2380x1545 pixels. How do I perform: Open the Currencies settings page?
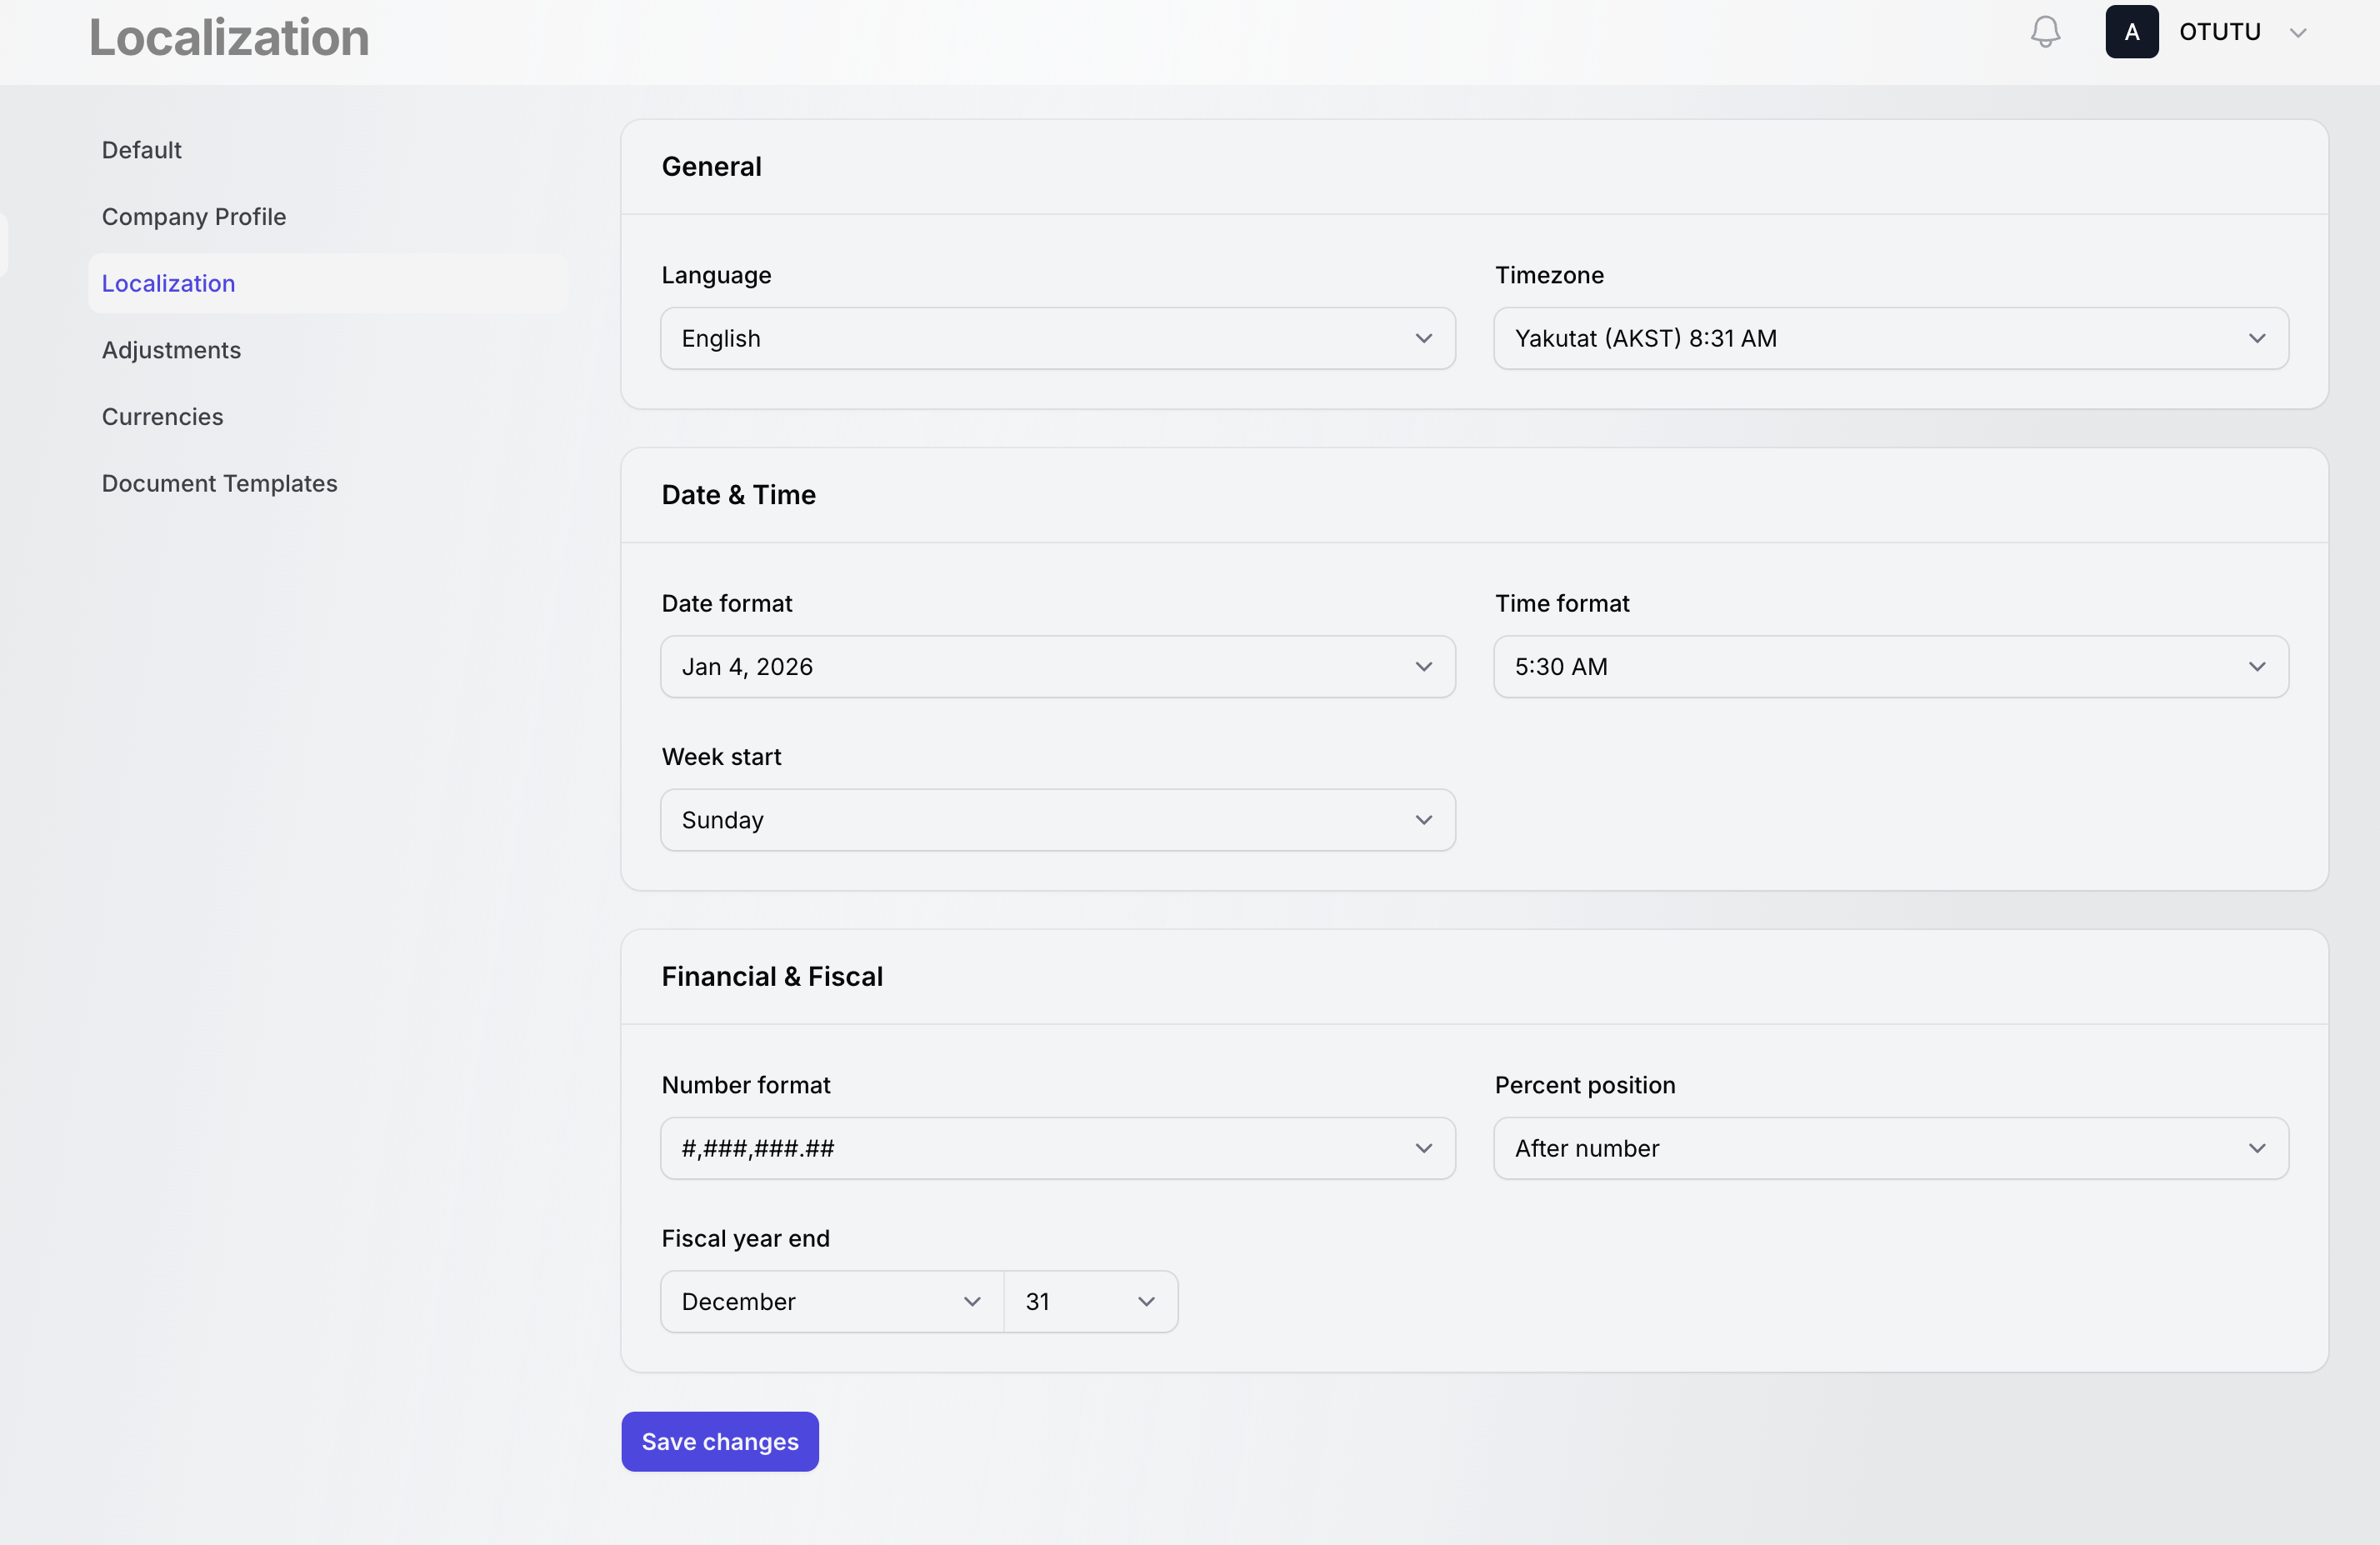click(162, 417)
